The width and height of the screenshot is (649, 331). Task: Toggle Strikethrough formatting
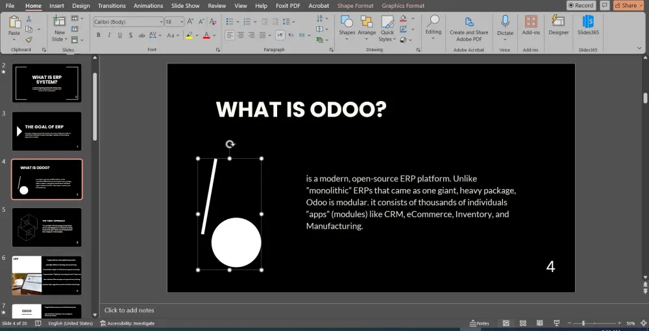point(141,35)
